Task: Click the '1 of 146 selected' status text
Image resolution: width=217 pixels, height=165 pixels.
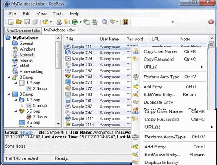Action: [x=21, y=158]
